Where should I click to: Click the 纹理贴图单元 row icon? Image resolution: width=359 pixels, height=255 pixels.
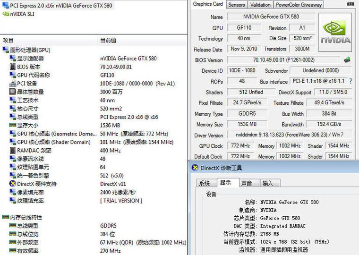13,167
